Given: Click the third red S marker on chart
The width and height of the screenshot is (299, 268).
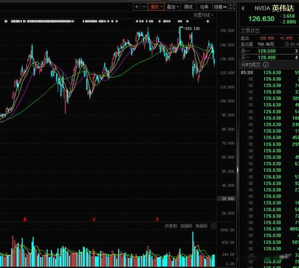Looking at the screenshot, I should (x=157, y=219).
